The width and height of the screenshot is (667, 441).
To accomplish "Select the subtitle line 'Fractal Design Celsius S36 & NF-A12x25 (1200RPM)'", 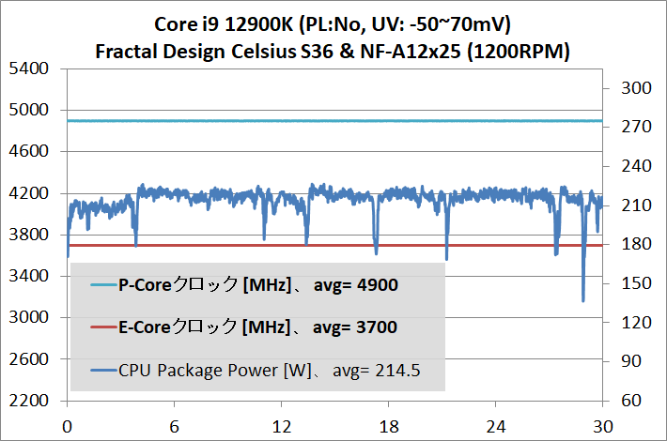I will click(x=333, y=52).
